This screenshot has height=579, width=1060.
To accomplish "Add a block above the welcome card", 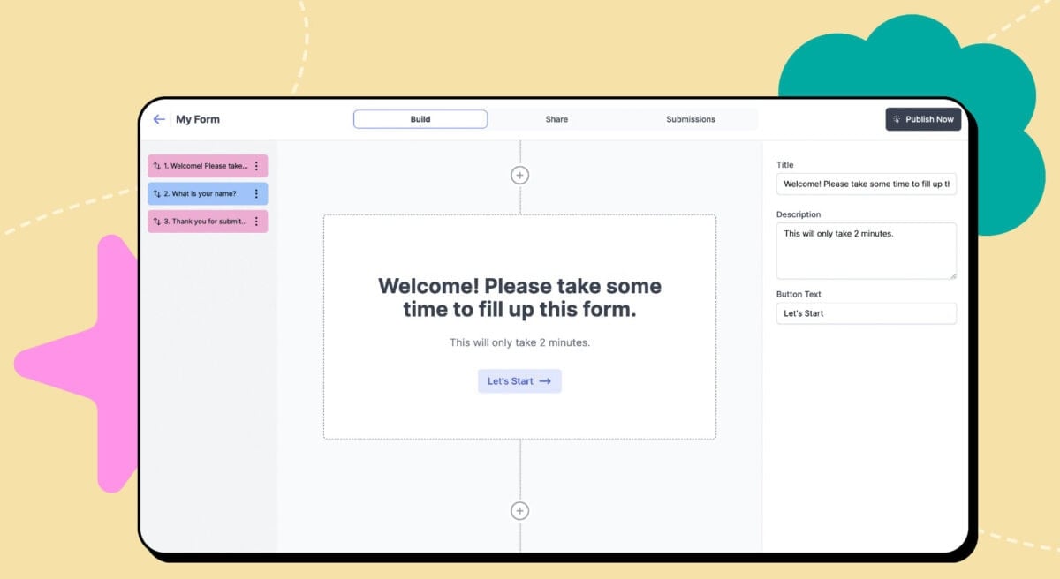I will [519, 175].
